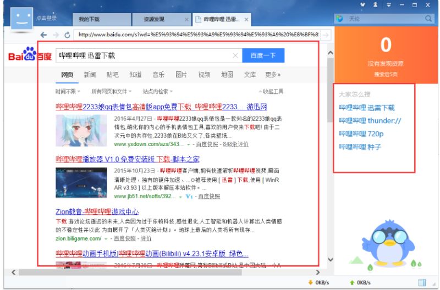This screenshot has width=440, height=290.
Task: Select the 视频 search category
Action: coord(204,75)
